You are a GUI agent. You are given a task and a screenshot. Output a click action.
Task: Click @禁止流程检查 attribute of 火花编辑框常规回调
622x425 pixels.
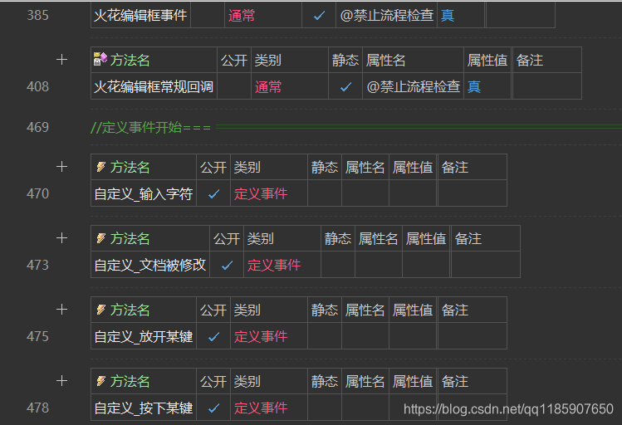(x=413, y=87)
